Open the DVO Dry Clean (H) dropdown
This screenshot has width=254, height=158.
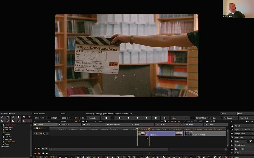coord(16,113)
